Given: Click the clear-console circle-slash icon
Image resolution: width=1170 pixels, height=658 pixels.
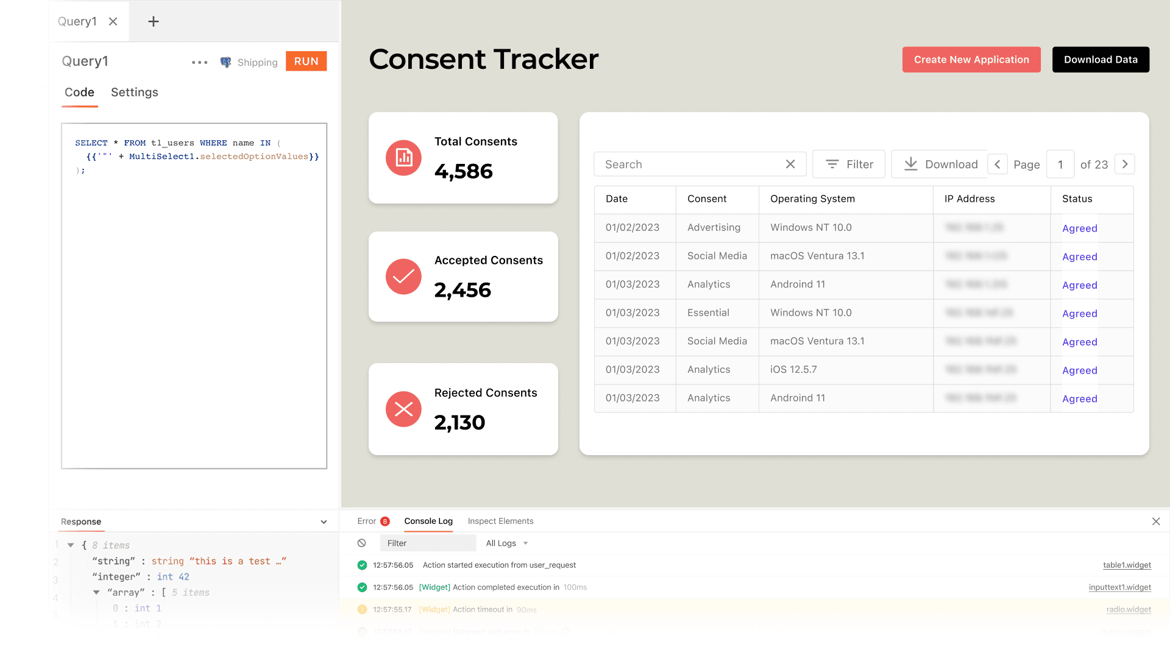Looking at the screenshot, I should 362,543.
